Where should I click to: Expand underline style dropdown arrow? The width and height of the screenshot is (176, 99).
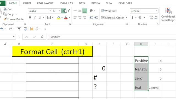tap(43, 18)
